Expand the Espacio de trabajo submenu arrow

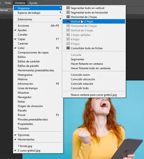60,12
